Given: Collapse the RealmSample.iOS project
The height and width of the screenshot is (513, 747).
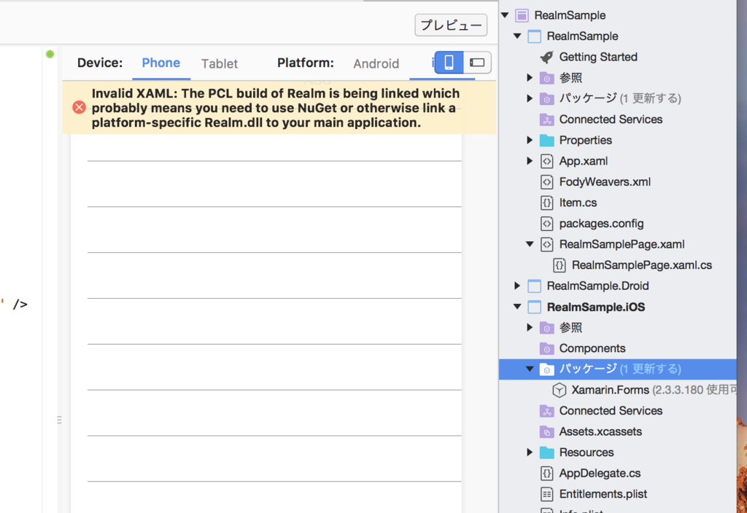Looking at the screenshot, I should [x=517, y=307].
